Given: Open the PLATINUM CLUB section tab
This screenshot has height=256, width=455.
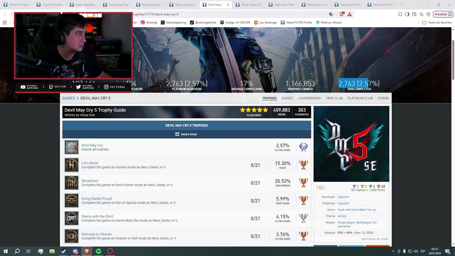Looking at the screenshot, I should (x=360, y=98).
